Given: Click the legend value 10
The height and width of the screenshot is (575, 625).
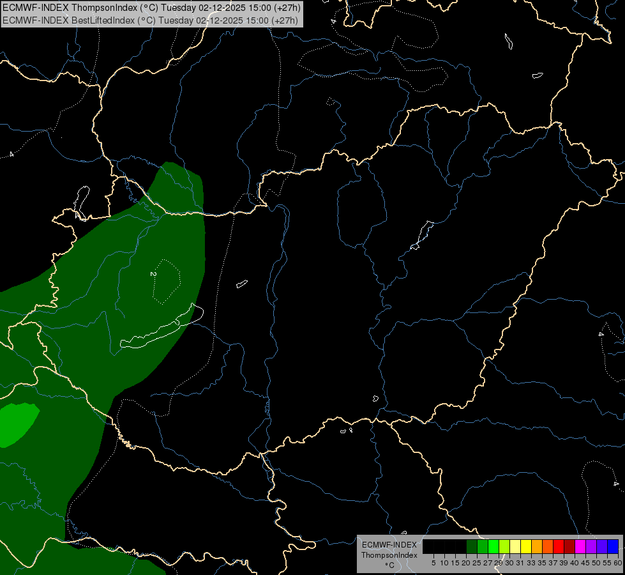Looking at the screenshot, I should 444,563.
